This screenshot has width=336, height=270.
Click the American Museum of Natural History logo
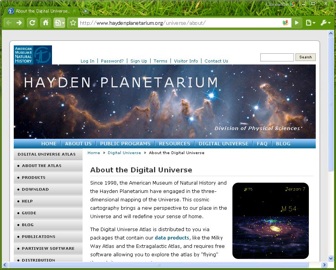click(33, 55)
